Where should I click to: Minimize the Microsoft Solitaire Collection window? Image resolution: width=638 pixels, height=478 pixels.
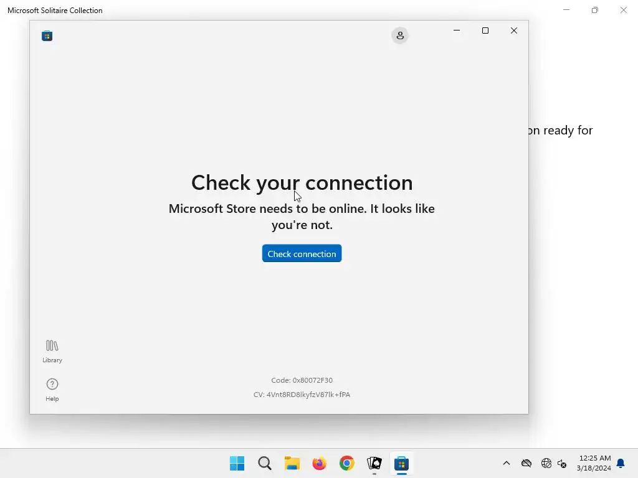[566, 10]
